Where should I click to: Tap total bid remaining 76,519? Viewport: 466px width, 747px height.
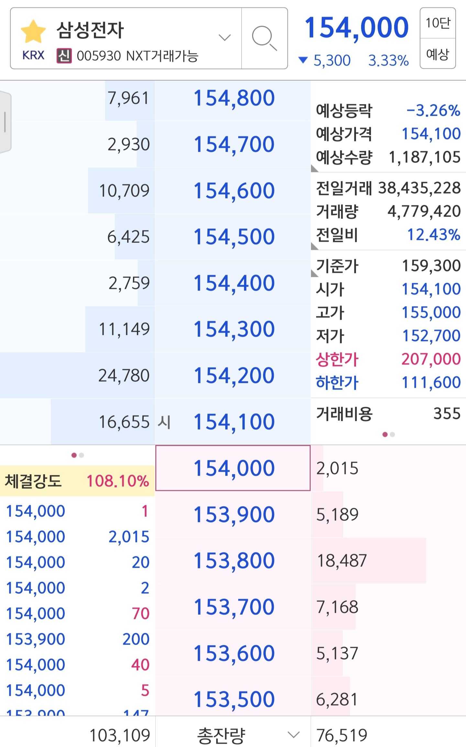[342, 735]
